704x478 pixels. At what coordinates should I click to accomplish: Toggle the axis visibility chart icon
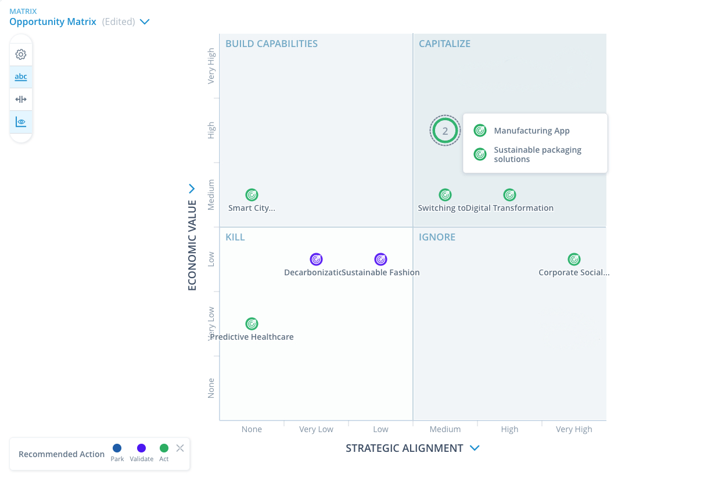click(x=21, y=121)
